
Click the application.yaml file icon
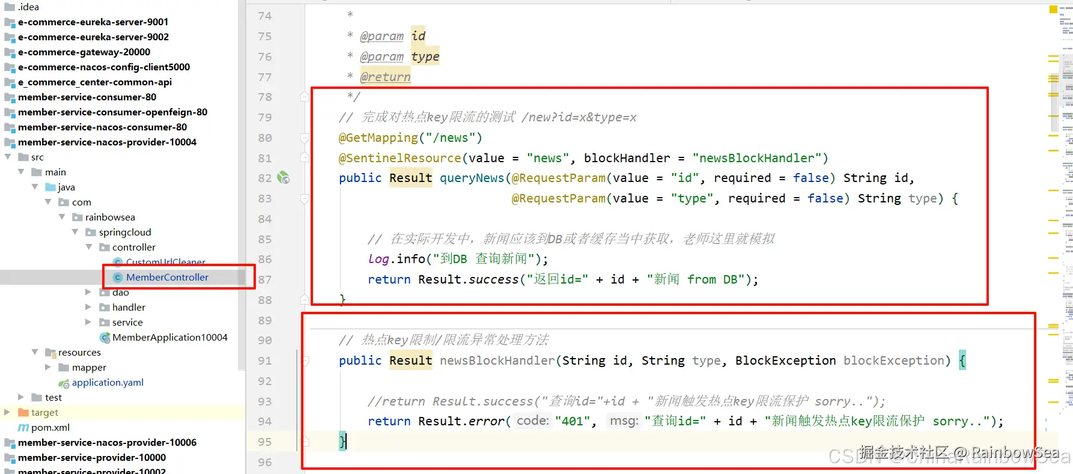64,383
